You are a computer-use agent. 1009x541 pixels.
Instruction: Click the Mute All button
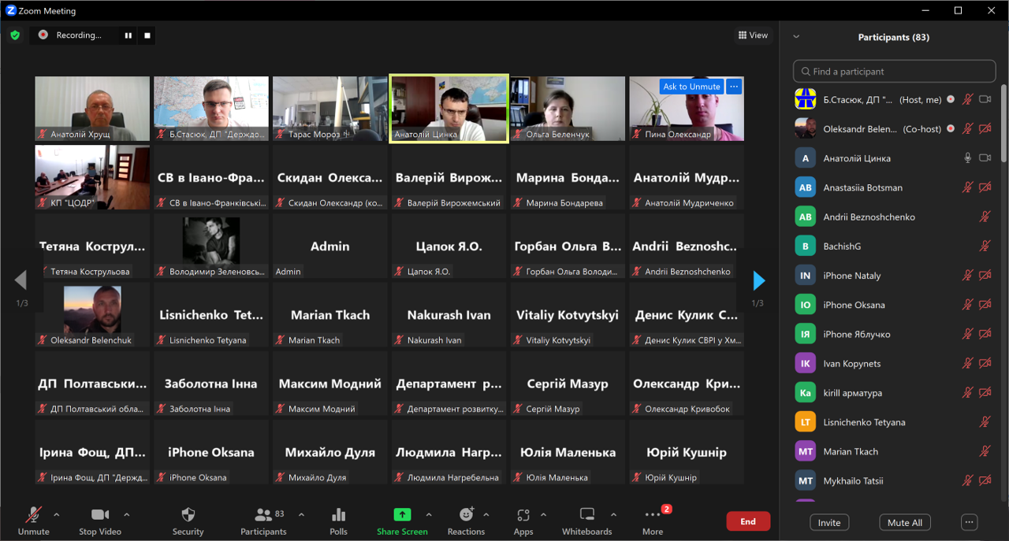click(904, 523)
